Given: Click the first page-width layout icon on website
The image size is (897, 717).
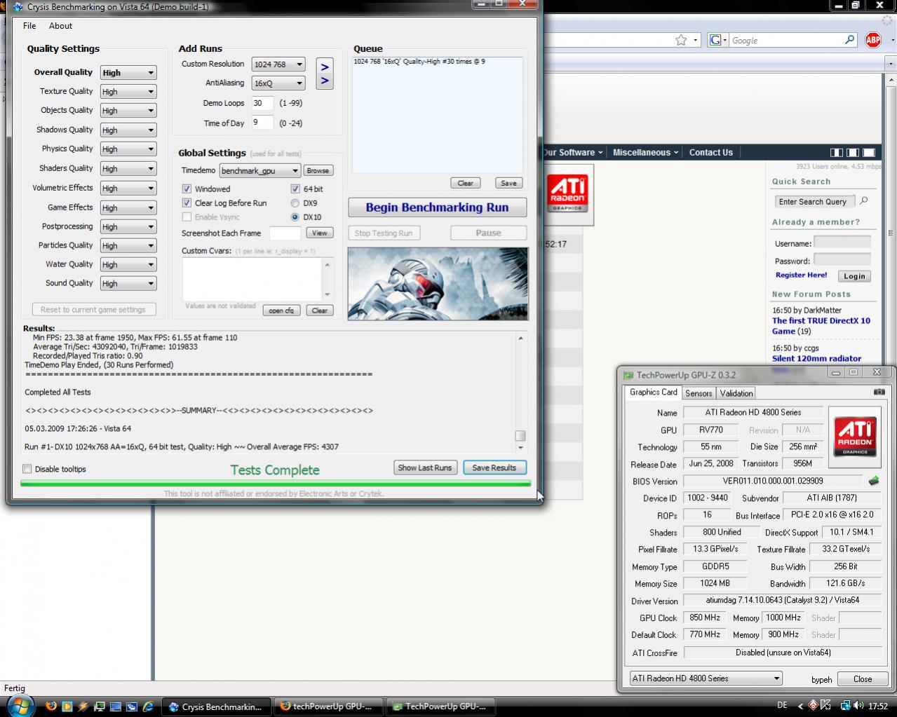Looking at the screenshot, I should 837,152.
